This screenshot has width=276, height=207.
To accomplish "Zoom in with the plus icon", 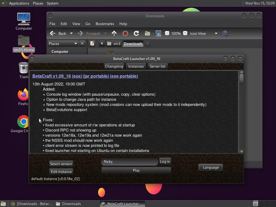I will [185, 33].
